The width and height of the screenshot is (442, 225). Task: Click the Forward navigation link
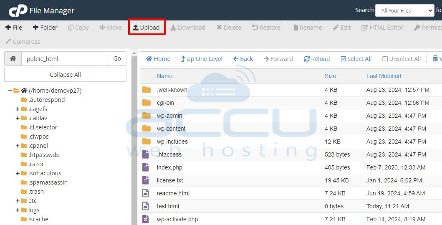tap(278, 59)
